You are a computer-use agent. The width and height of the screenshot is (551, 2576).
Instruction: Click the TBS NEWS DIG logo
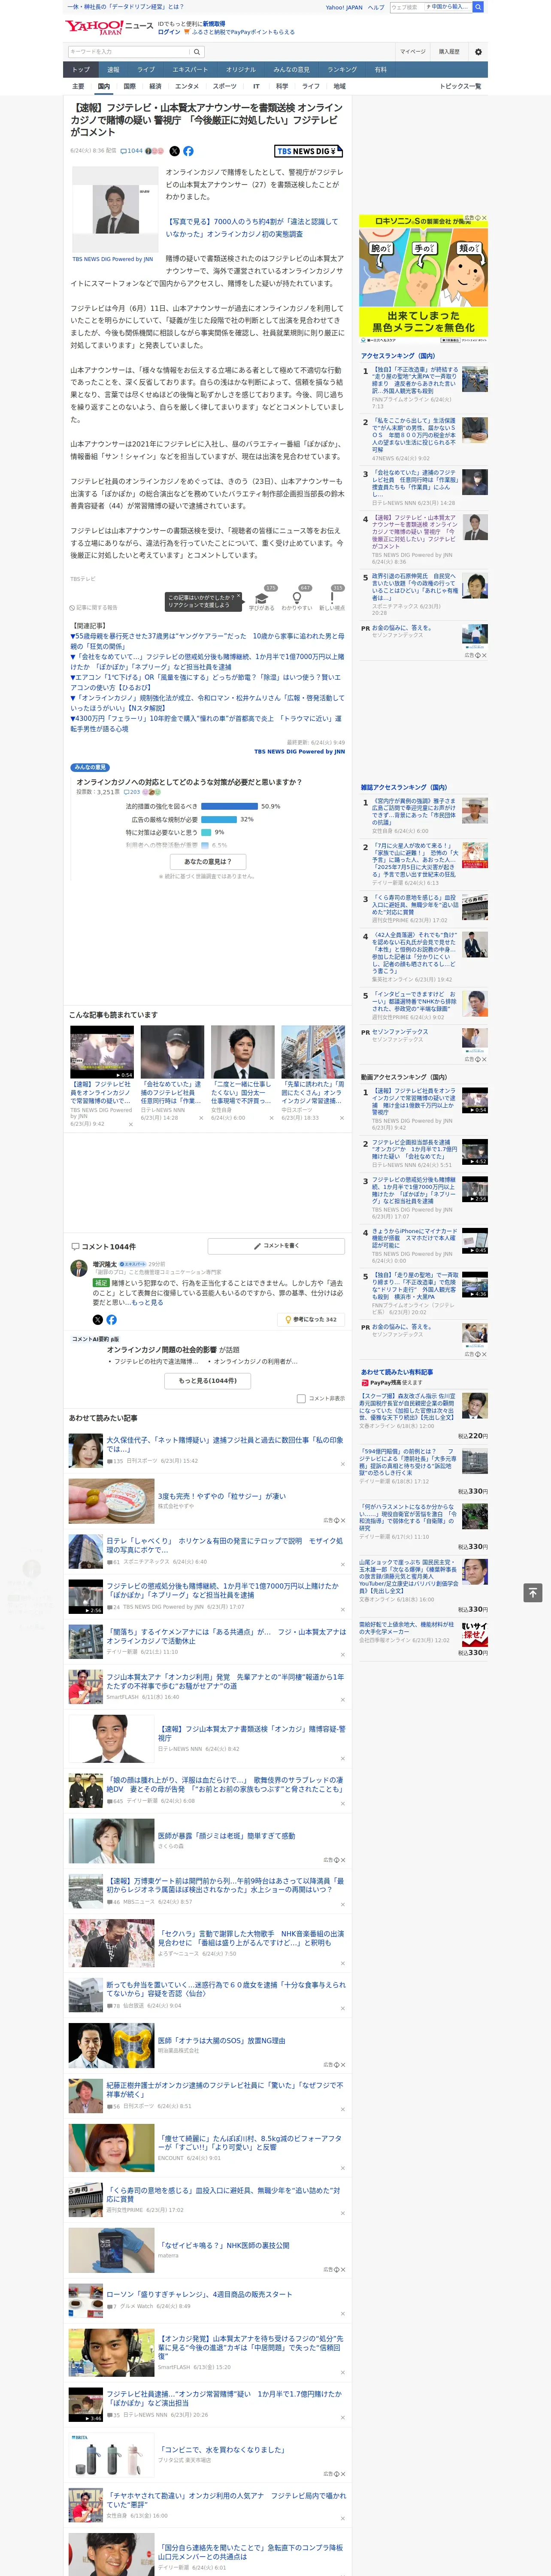(x=308, y=151)
